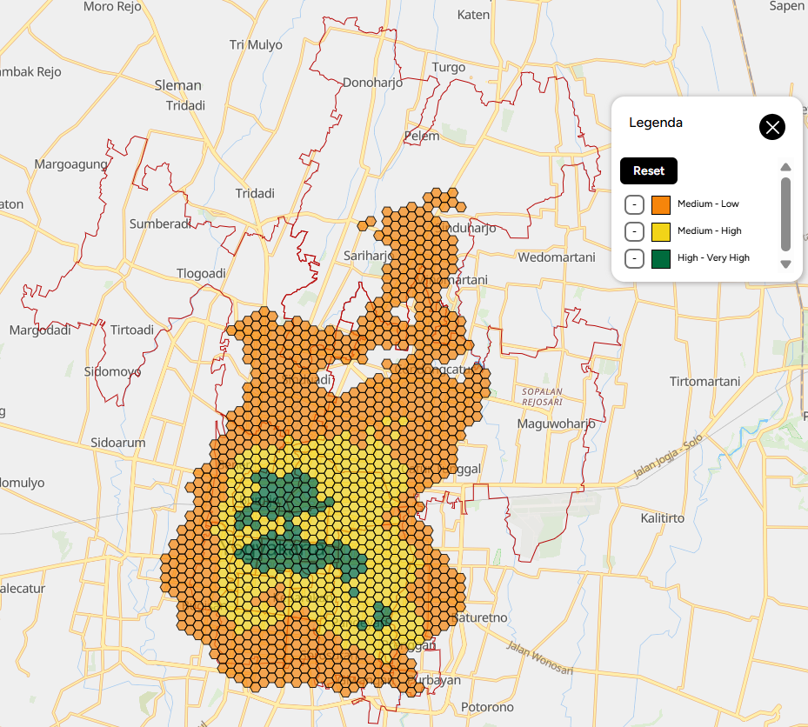Click the Sidomoyo map label

[x=112, y=371]
